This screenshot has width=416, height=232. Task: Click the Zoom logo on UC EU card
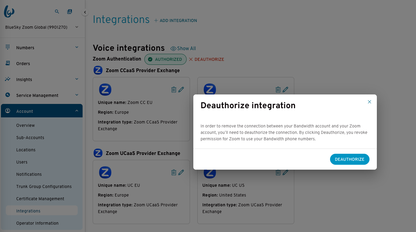pyautogui.click(x=105, y=172)
